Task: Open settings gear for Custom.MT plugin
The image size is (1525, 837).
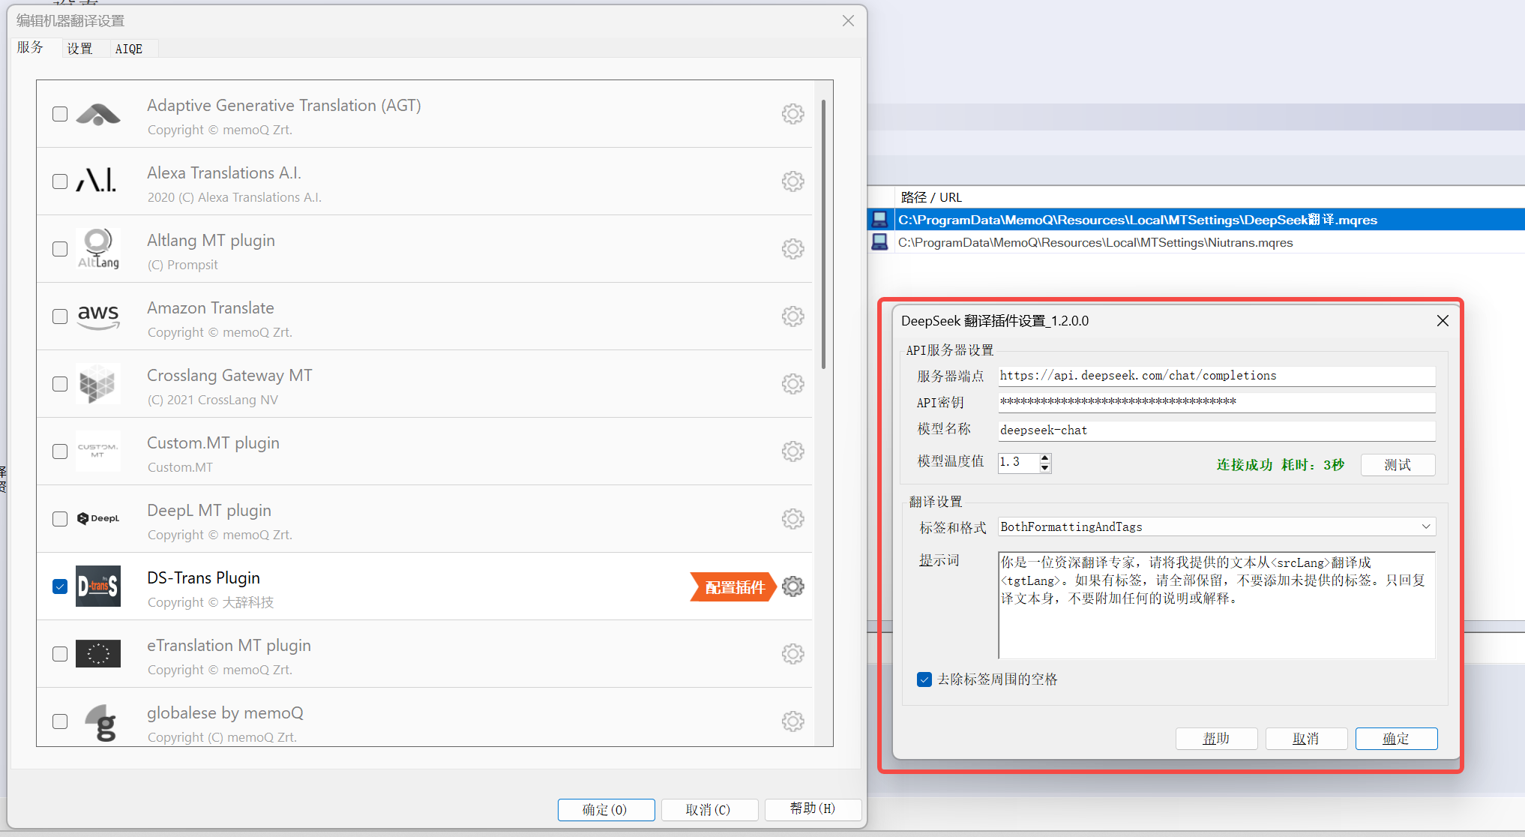Action: pos(792,451)
